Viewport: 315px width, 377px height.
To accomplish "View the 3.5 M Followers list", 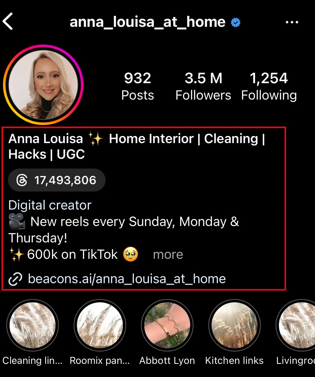I will 203,86.
